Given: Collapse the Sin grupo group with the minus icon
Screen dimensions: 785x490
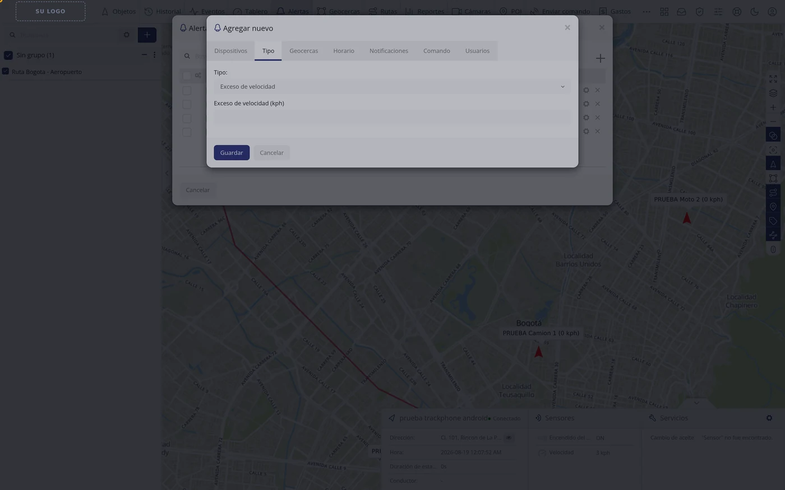Looking at the screenshot, I should (144, 55).
